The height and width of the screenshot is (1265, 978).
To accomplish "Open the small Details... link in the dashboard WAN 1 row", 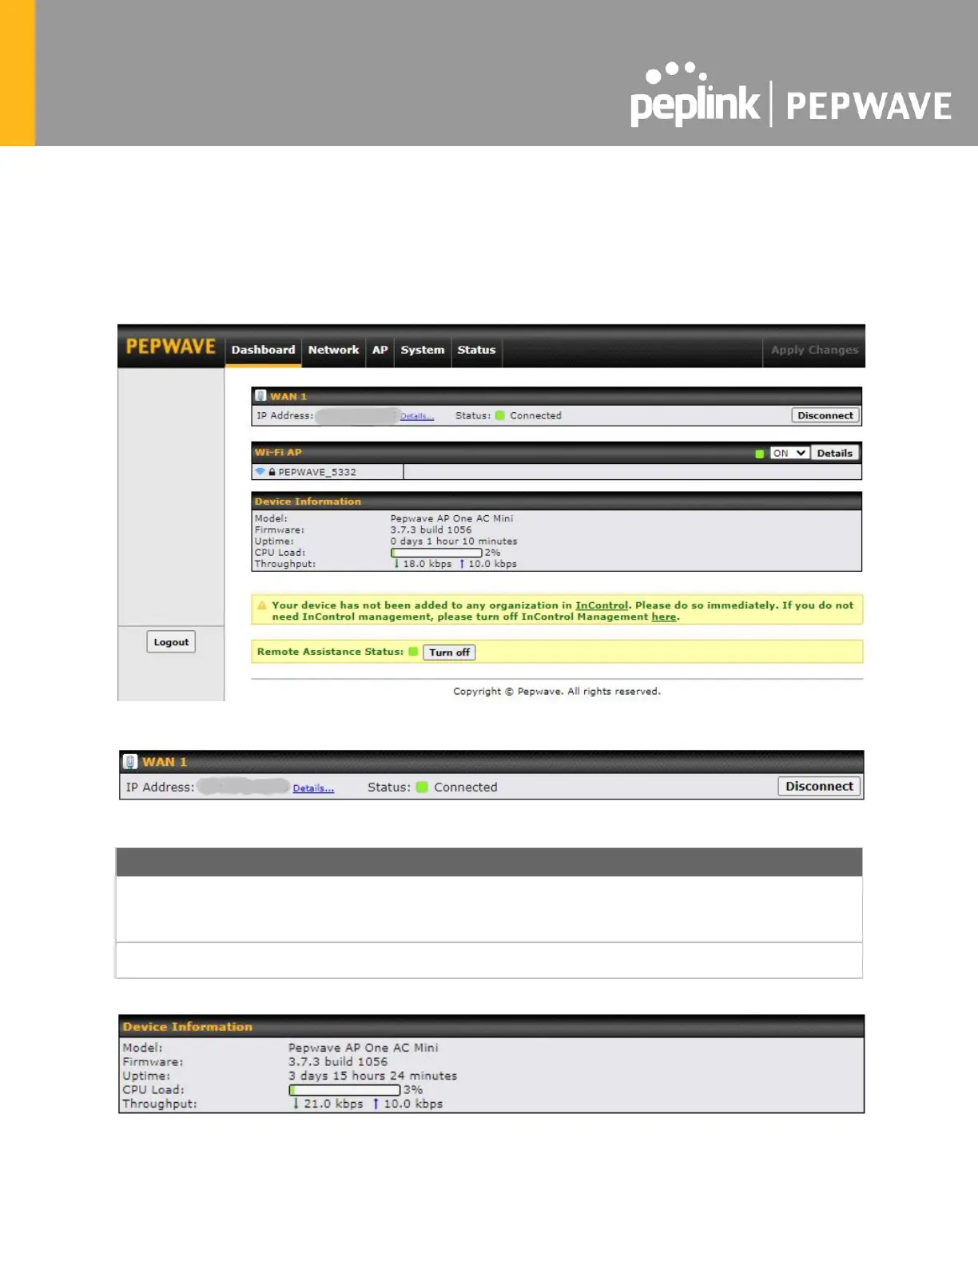I will point(417,416).
